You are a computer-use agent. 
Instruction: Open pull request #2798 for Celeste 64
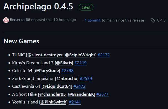click(67, 71)
